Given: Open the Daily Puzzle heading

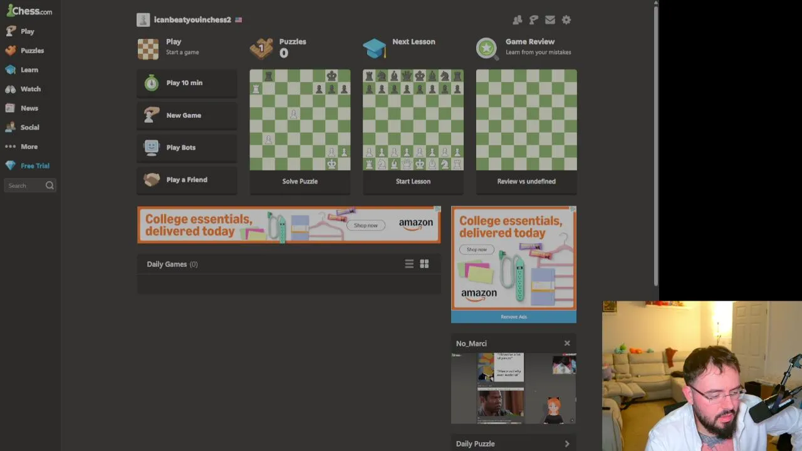Looking at the screenshot, I should coord(475,444).
